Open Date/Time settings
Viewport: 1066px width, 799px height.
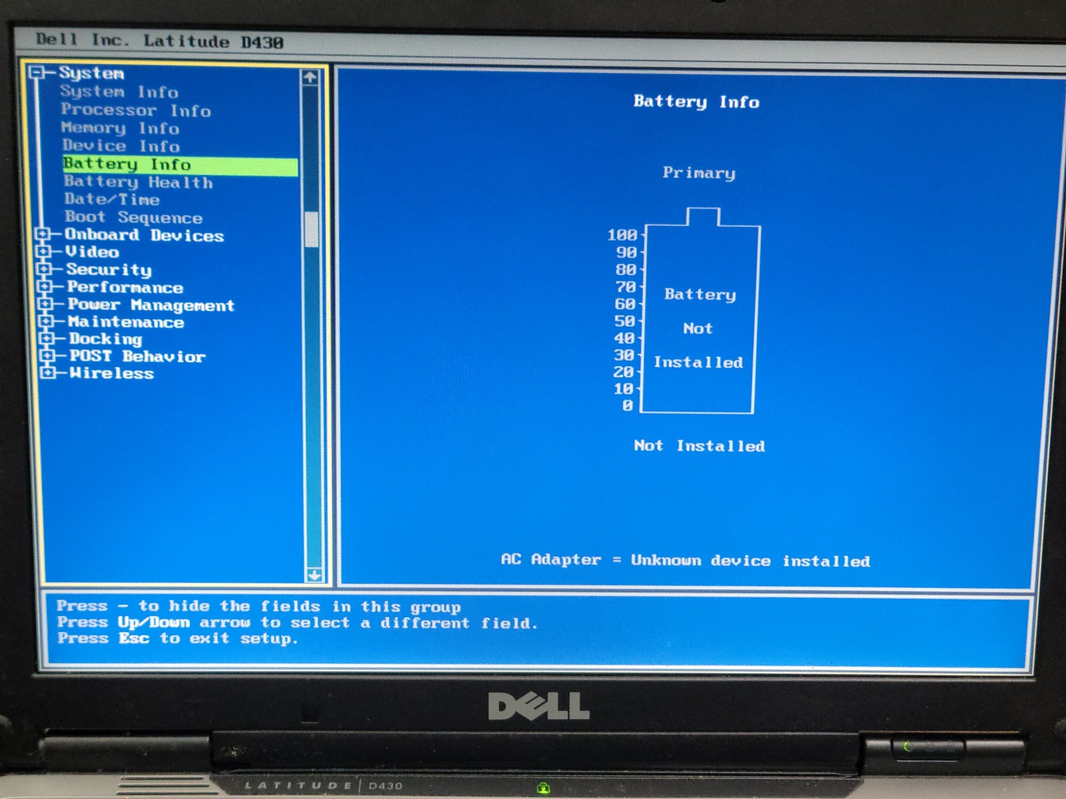(112, 199)
